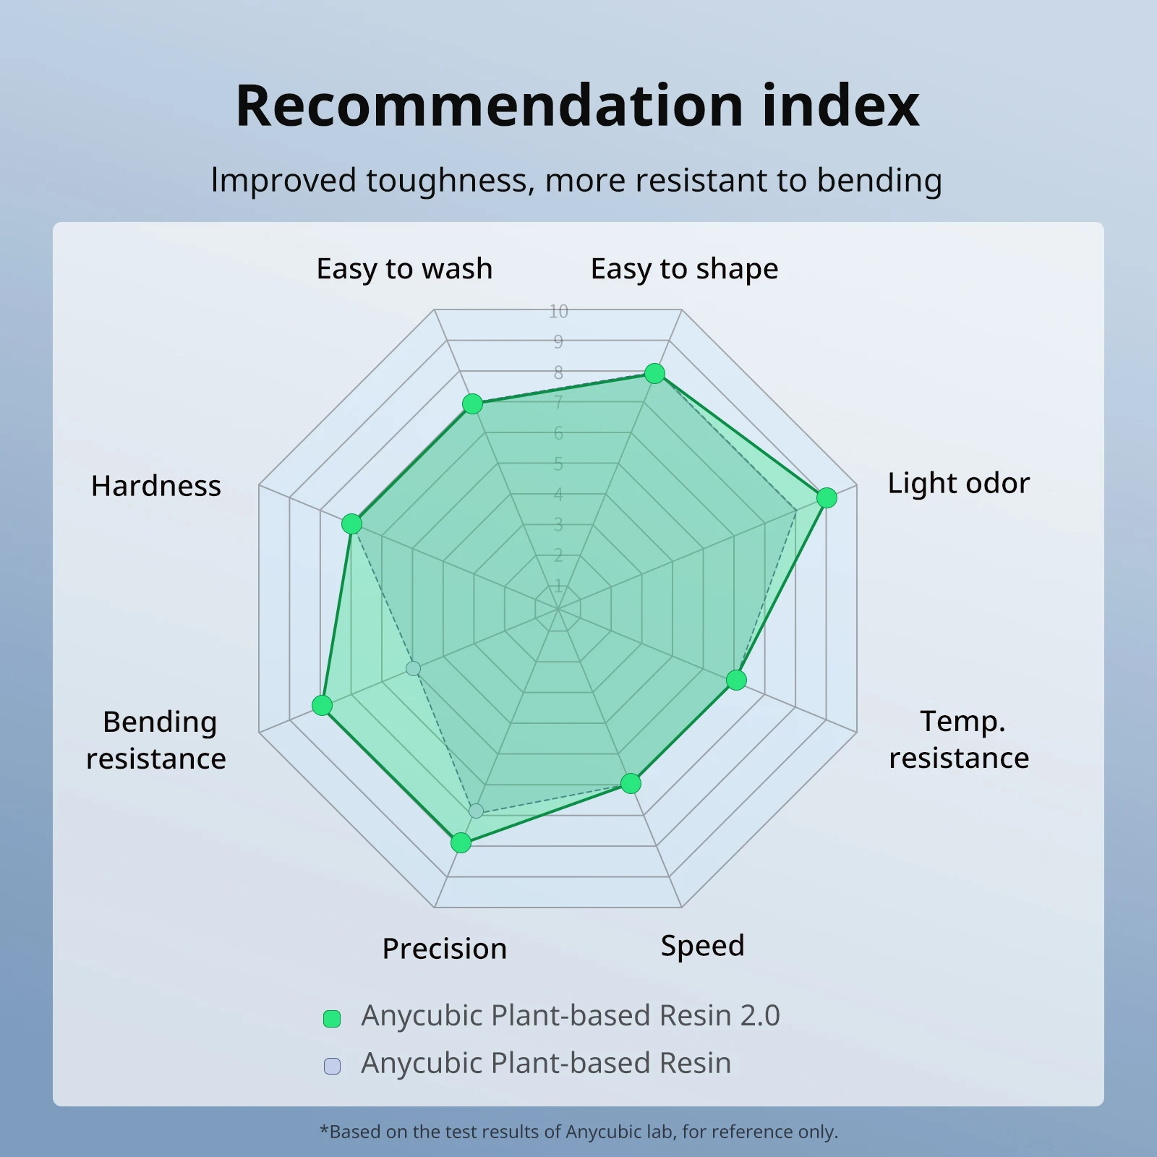The image size is (1157, 1157).
Task: Click the gray Precision data point
Action: pyautogui.click(x=476, y=811)
